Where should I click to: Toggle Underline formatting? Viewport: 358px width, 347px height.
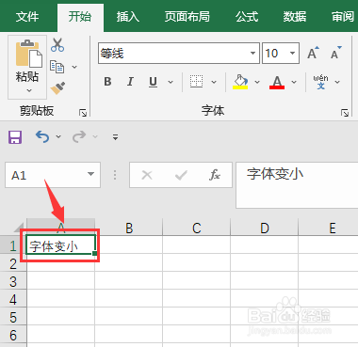[x=153, y=82]
